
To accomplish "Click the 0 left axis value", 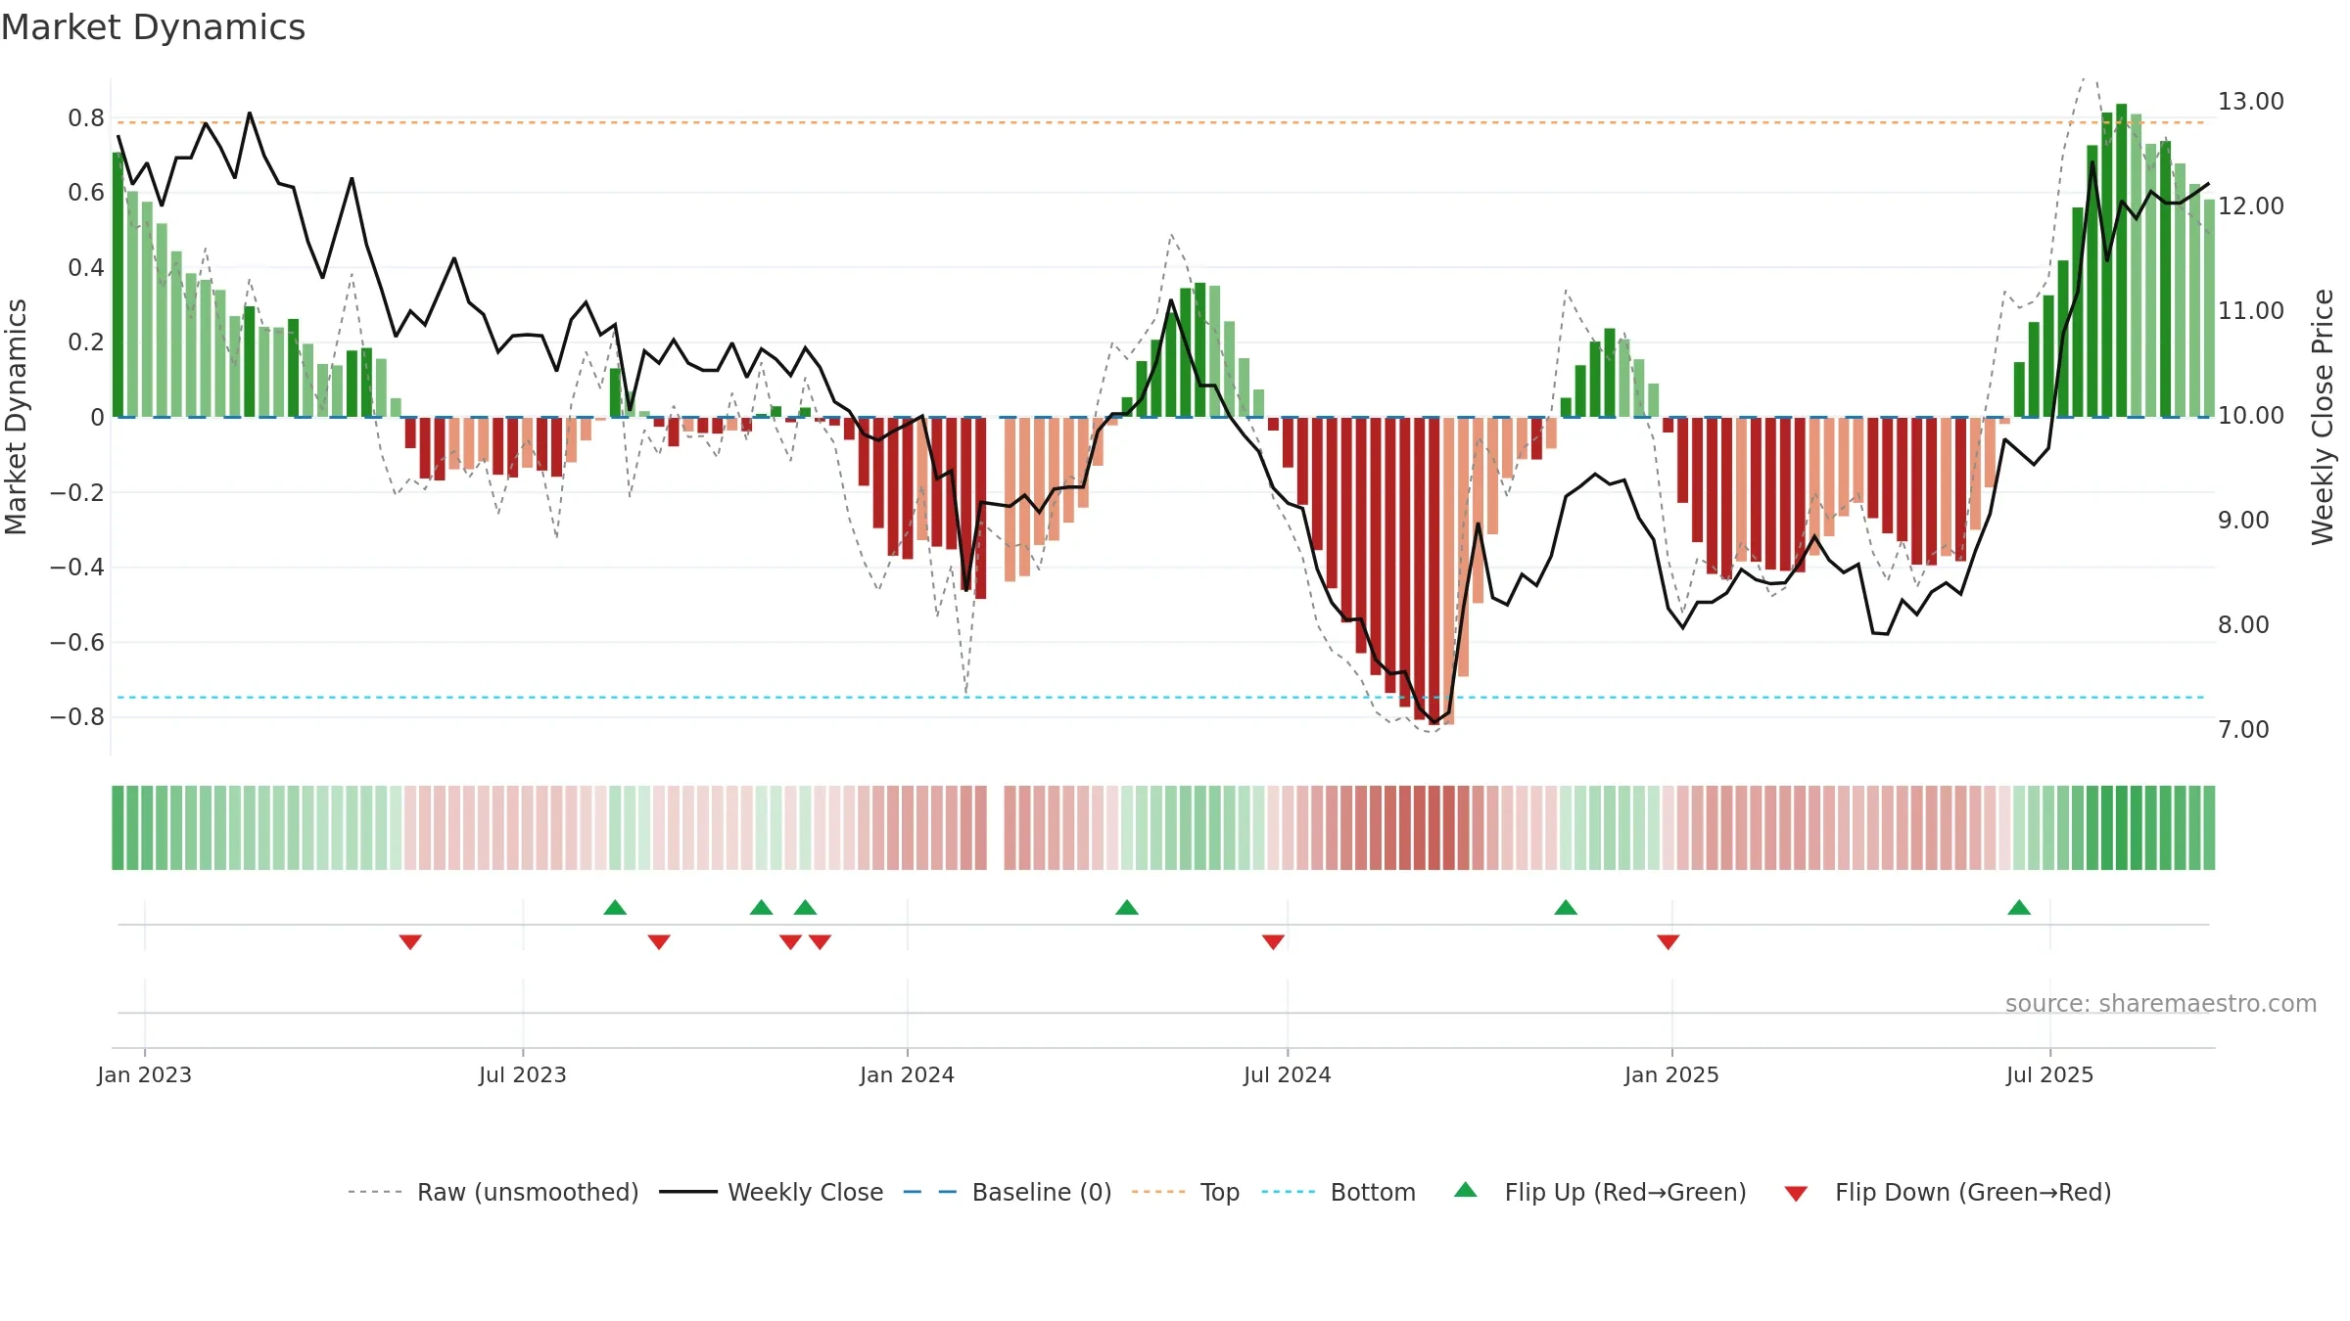I will coord(97,417).
